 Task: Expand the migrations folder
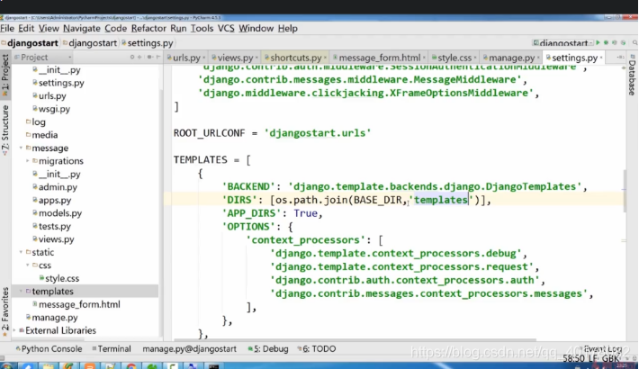click(27, 161)
